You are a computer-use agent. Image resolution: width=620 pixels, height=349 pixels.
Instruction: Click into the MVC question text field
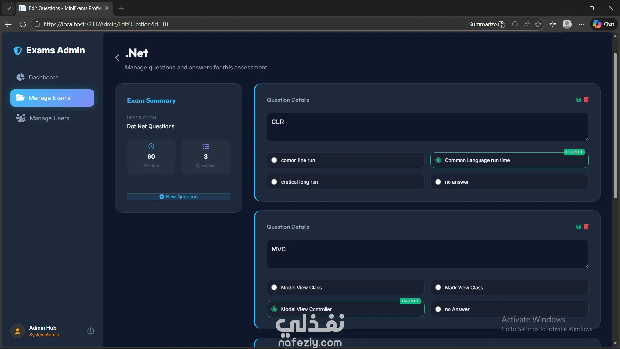click(x=427, y=254)
